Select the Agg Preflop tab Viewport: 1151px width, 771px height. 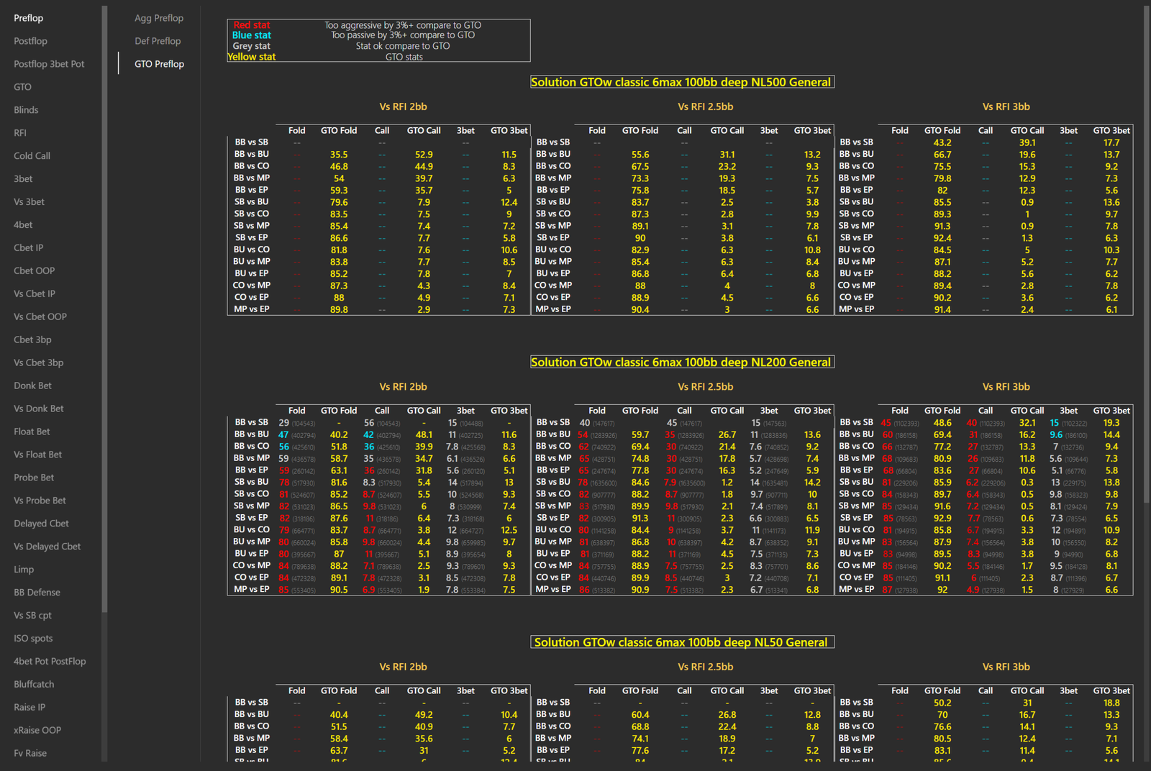click(x=158, y=18)
